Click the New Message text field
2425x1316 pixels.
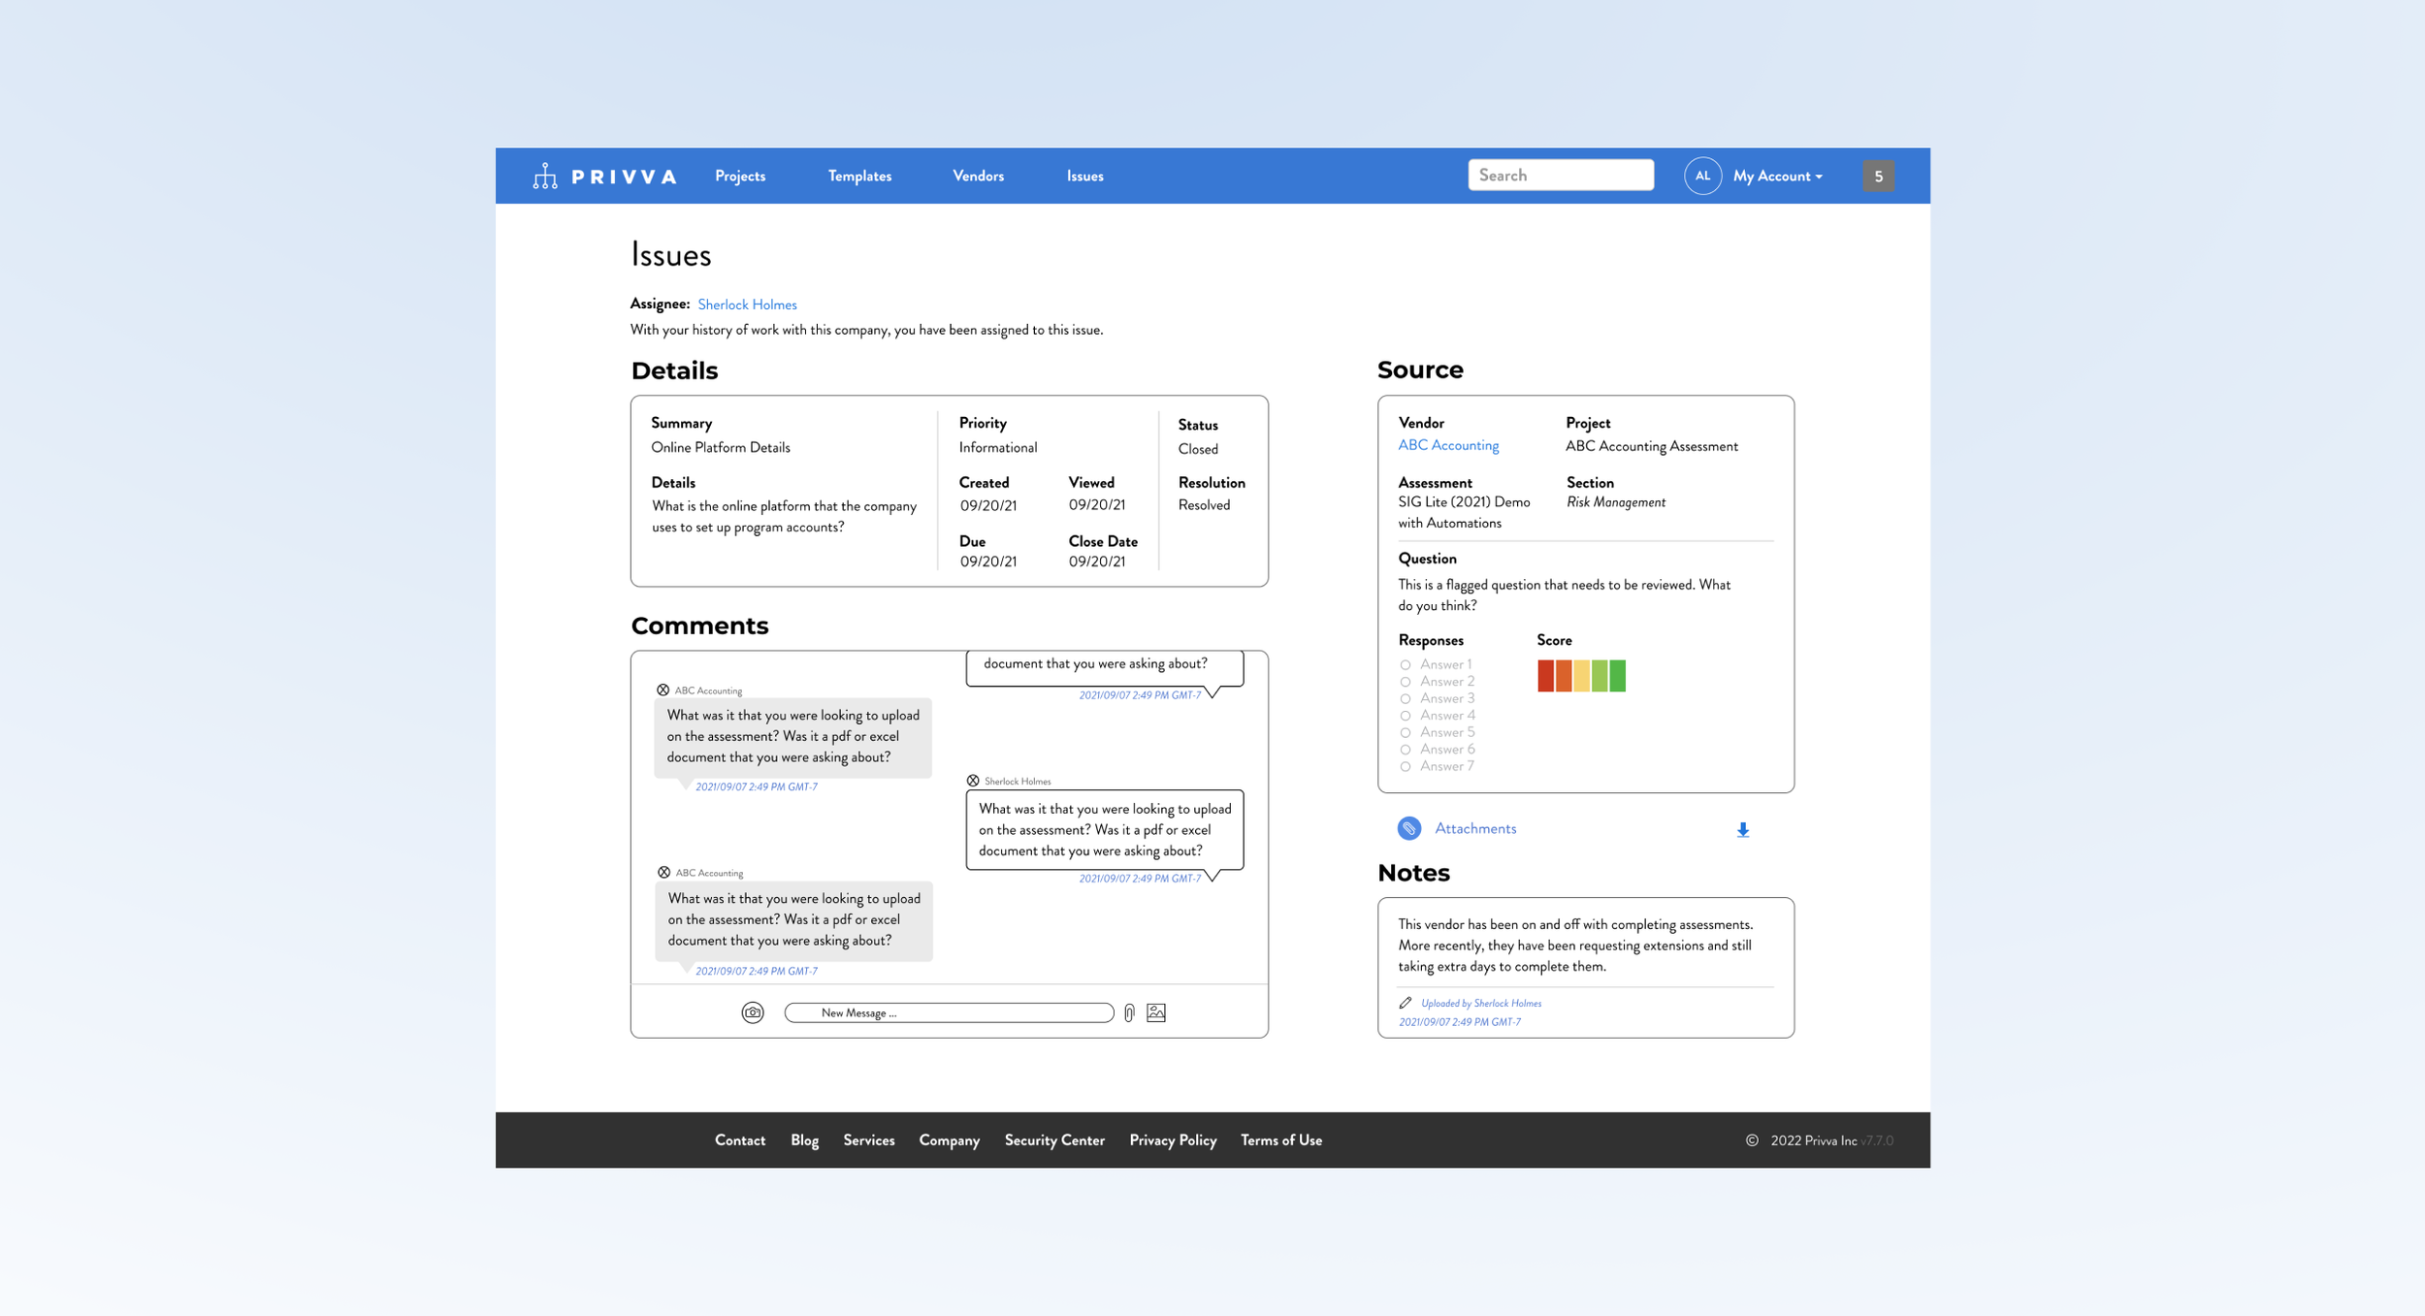[x=949, y=1012]
